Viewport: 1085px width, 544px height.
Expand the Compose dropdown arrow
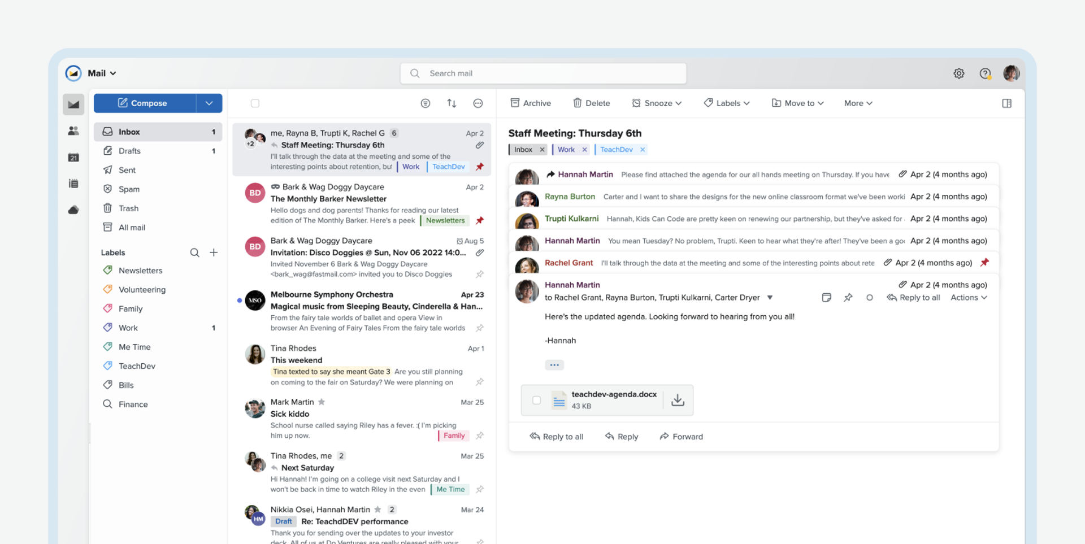[x=209, y=103]
